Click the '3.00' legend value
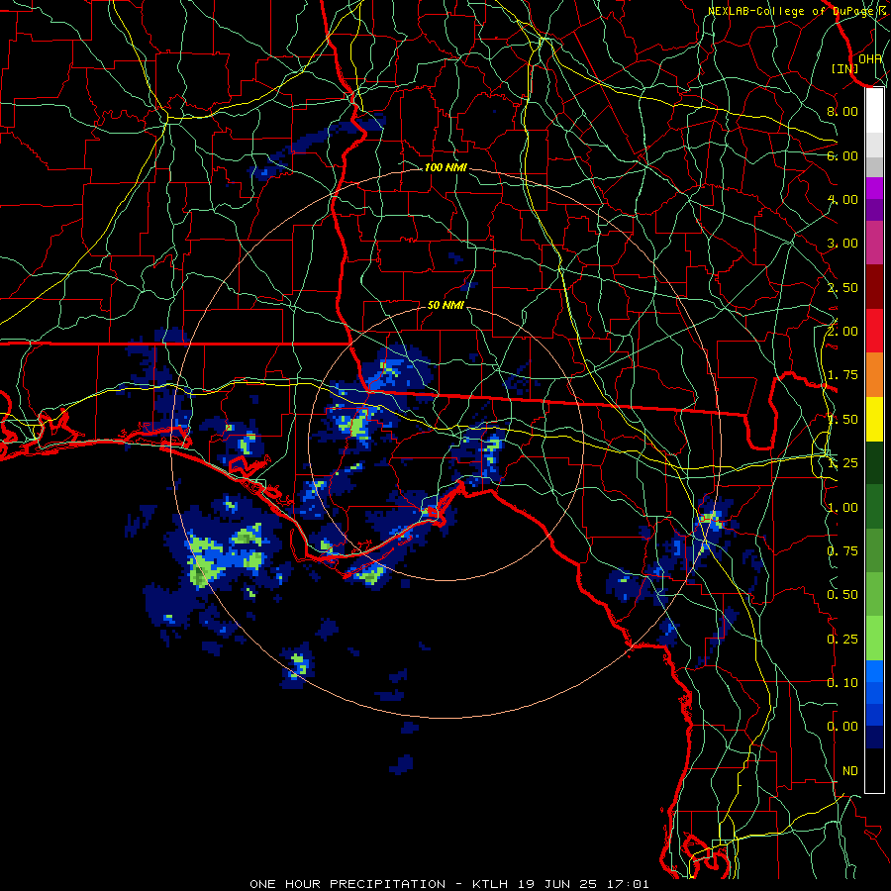Screen dimensions: 891x891 click(842, 244)
